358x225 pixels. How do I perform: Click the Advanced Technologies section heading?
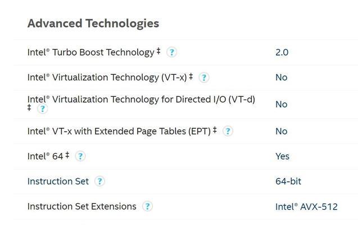click(93, 24)
